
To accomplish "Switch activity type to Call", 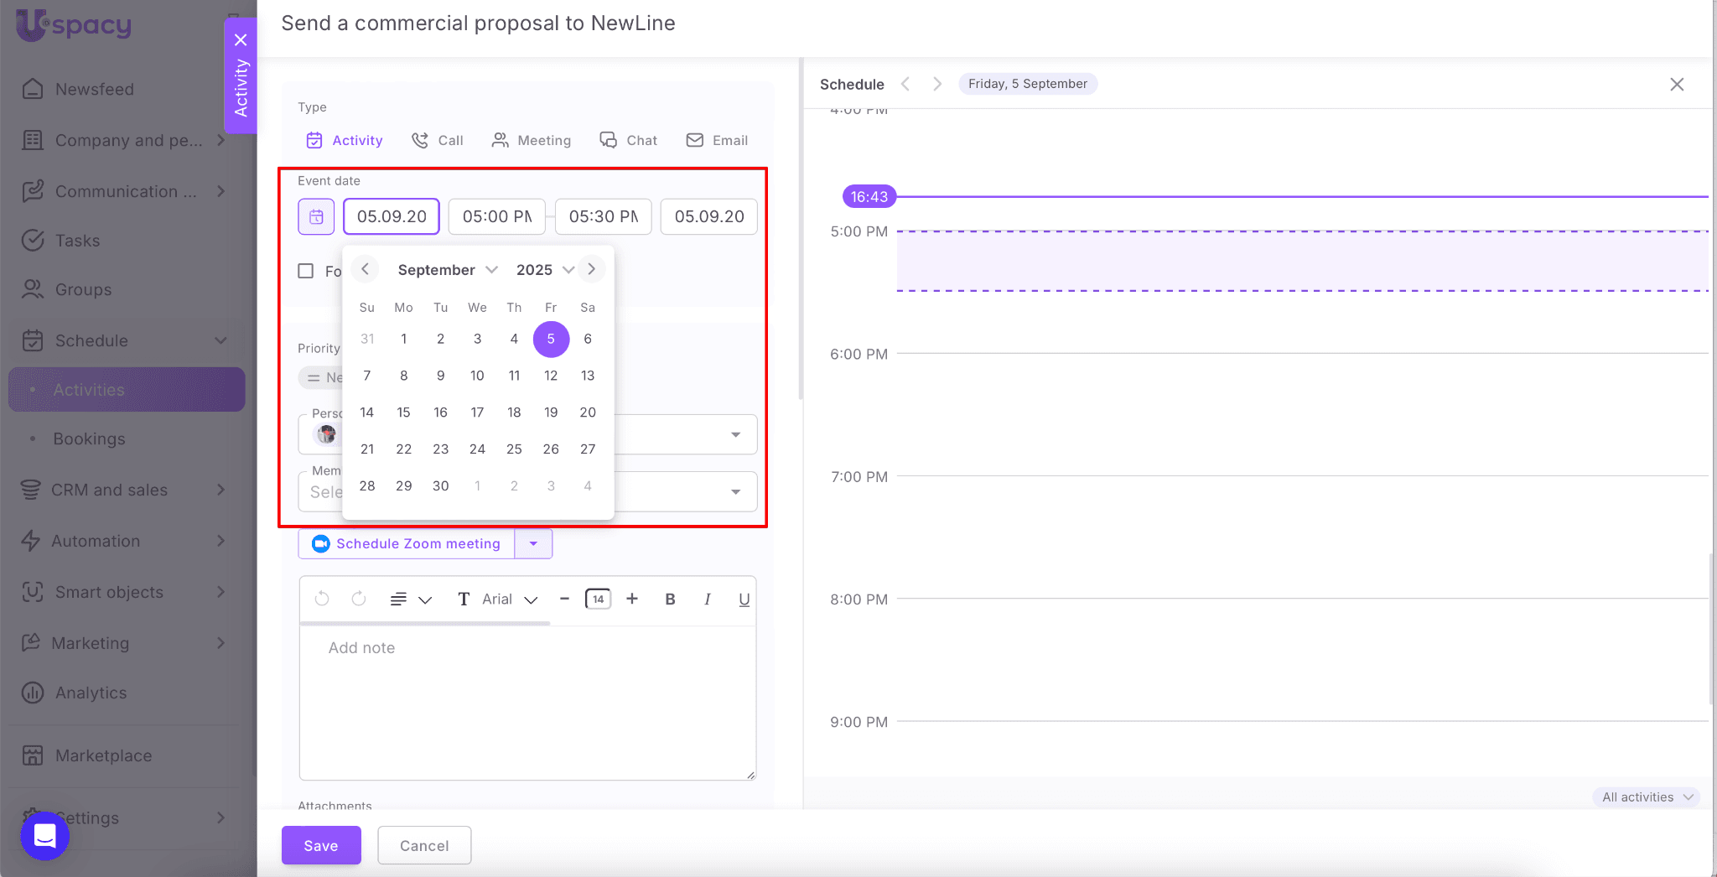I will [438, 140].
